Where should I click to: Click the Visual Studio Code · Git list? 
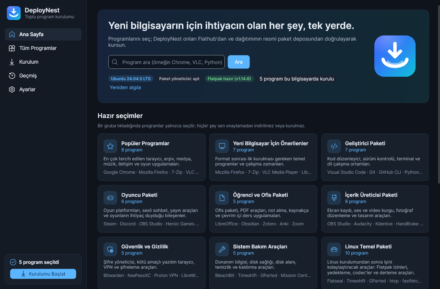[375, 172]
